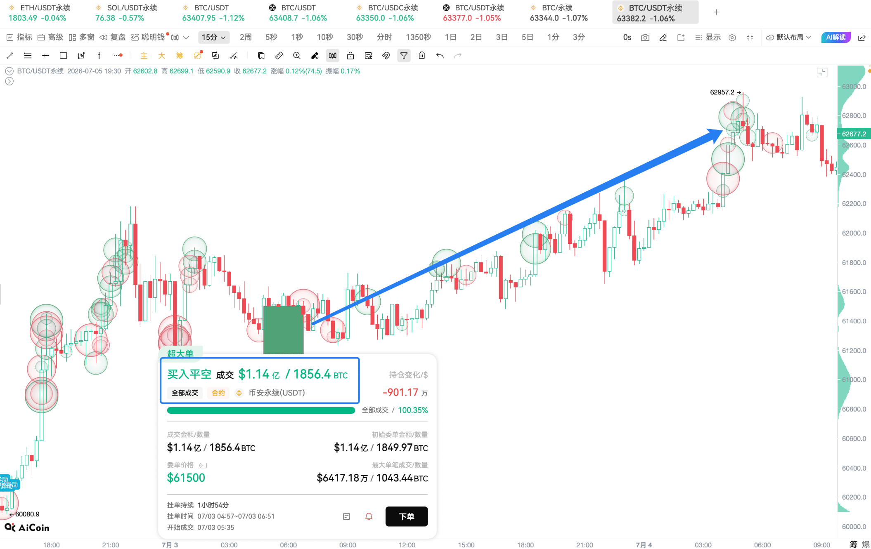
Task: Add a new symbol tab with plus
Action: click(717, 12)
